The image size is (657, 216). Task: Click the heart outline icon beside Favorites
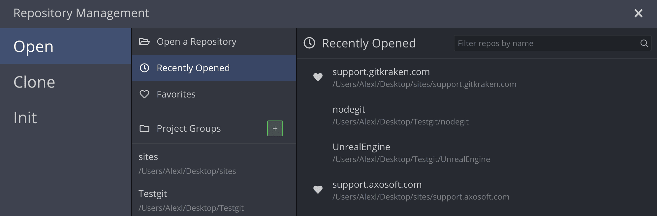pos(144,94)
